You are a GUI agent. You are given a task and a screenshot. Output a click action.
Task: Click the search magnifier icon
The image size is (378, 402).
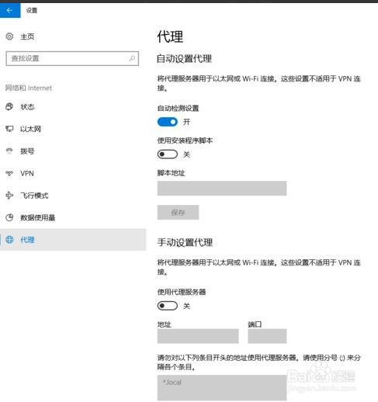[x=132, y=58]
